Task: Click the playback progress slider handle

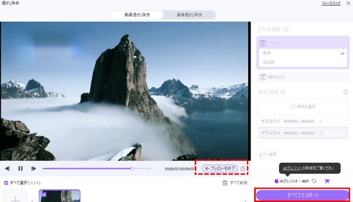Action: [x=132, y=168]
